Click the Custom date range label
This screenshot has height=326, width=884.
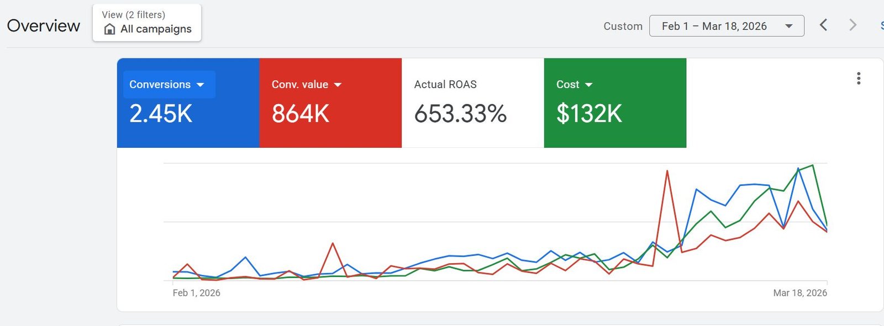click(623, 26)
